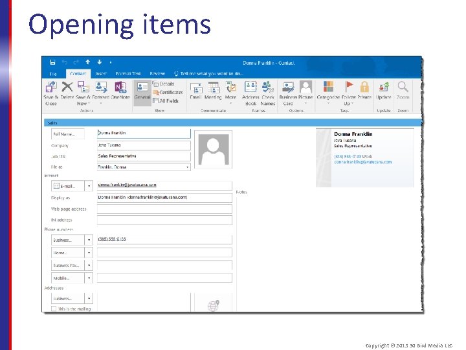Image resolution: width=466 pixels, height=350 pixels.
Task: Open the Mobile phone type dropdown
Action: tap(89, 278)
